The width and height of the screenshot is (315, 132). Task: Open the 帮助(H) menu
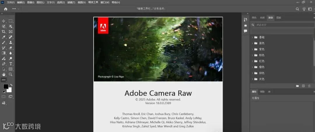pyautogui.click(x=116, y=2)
